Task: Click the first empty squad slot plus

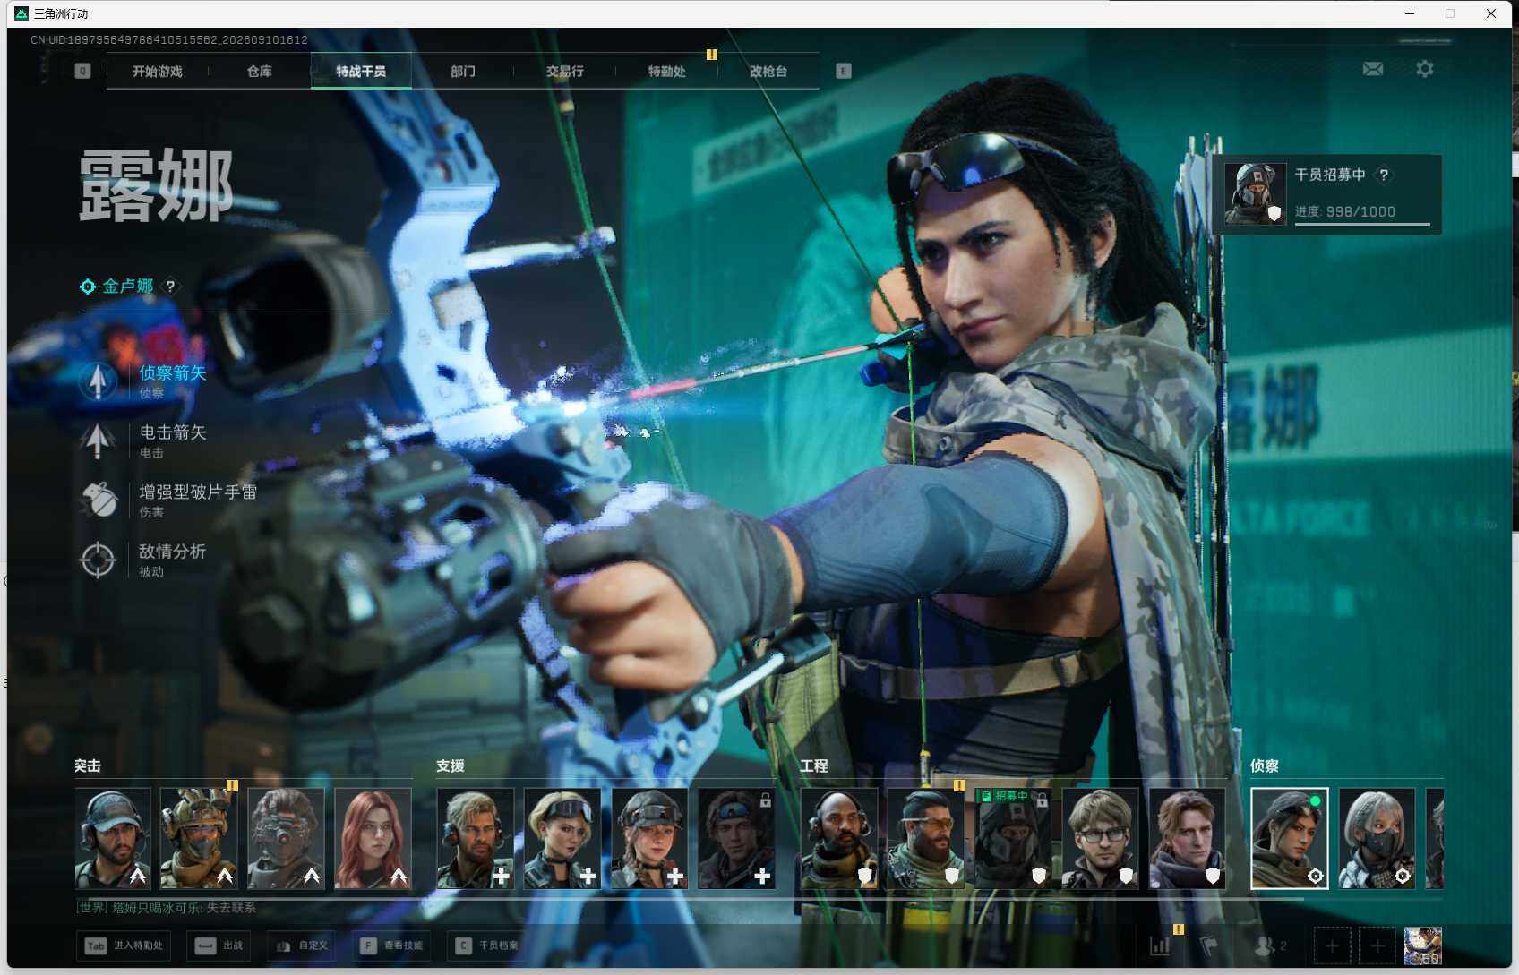Action: point(1332,945)
